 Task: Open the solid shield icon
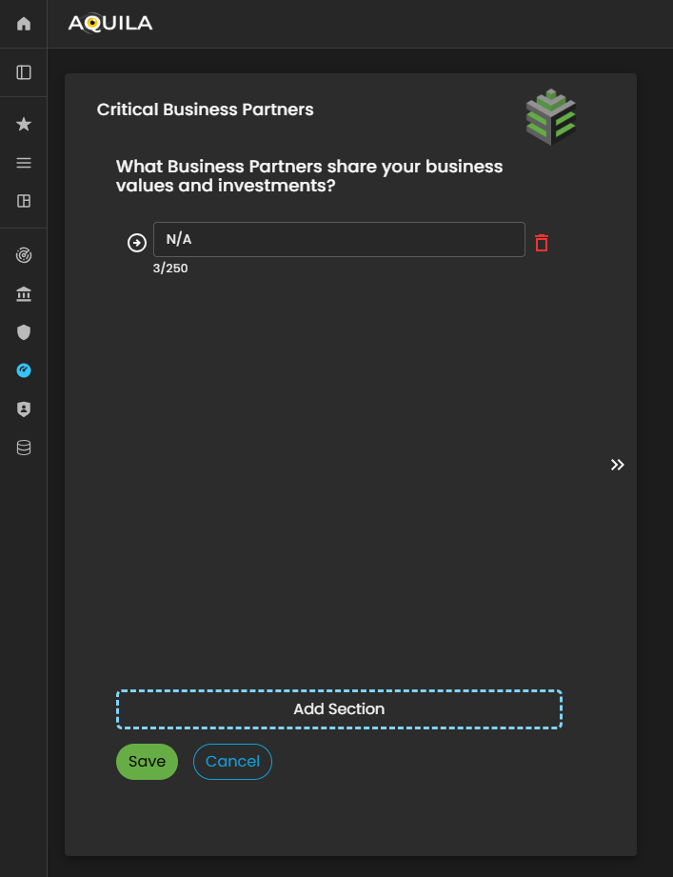(24, 332)
